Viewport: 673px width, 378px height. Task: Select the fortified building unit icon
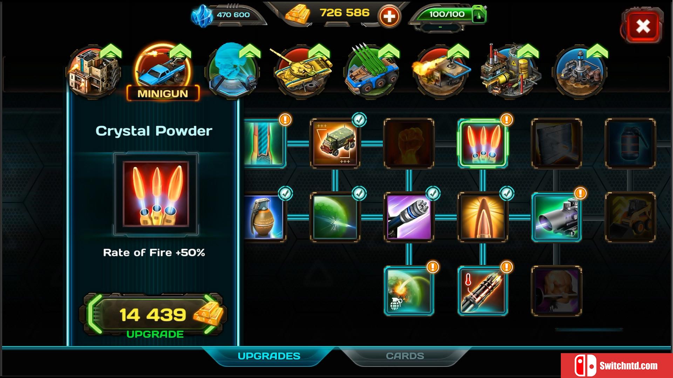94,71
